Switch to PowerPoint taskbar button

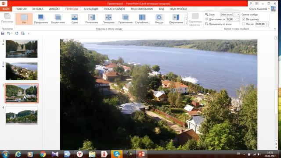point(141,154)
